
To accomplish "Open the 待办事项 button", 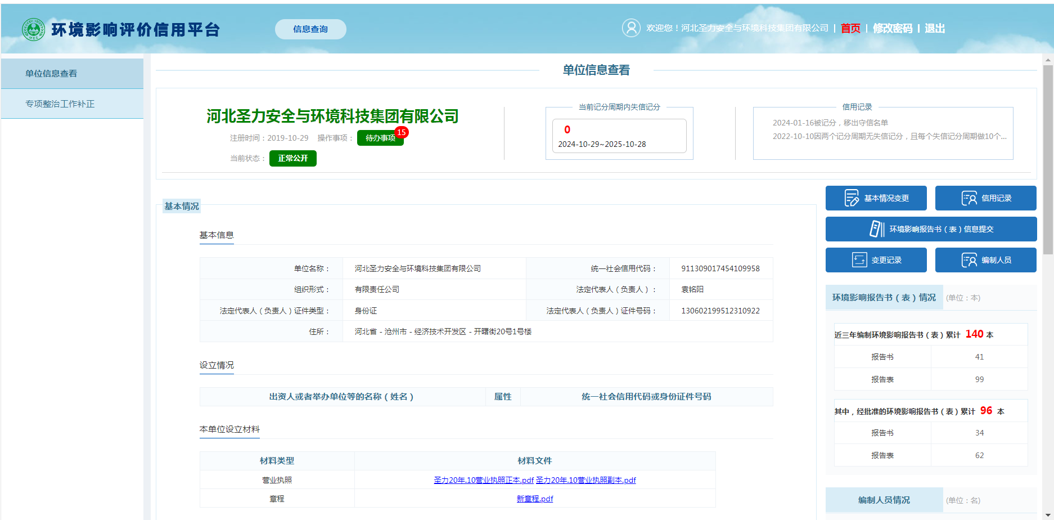I will 380,138.
